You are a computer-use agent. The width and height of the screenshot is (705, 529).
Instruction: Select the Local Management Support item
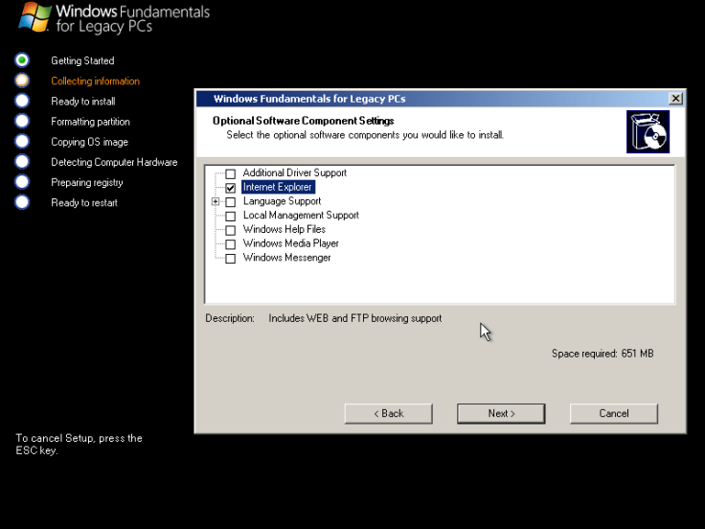point(300,216)
